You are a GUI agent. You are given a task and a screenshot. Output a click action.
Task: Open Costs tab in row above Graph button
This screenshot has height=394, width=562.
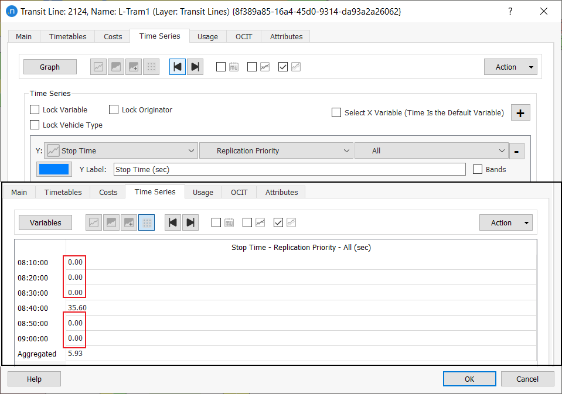(x=113, y=36)
